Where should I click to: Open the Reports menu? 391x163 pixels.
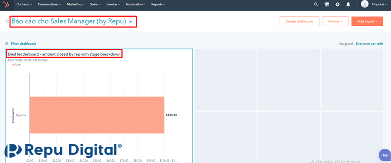click(158, 4)
